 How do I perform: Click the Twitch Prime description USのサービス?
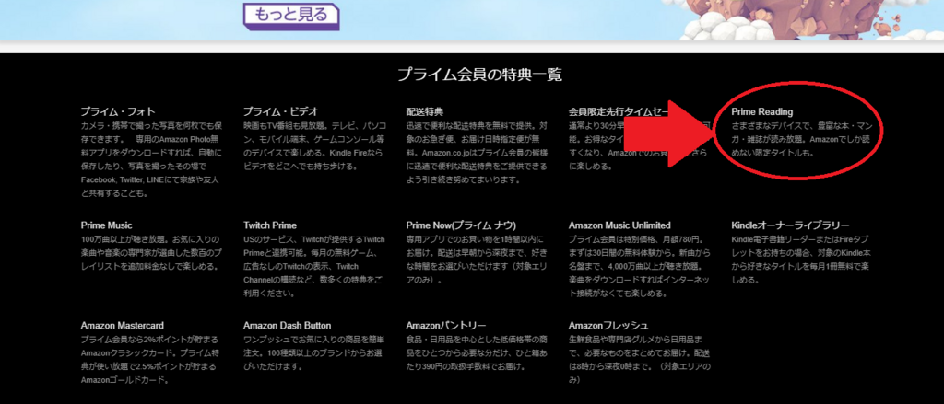(313, 267)
